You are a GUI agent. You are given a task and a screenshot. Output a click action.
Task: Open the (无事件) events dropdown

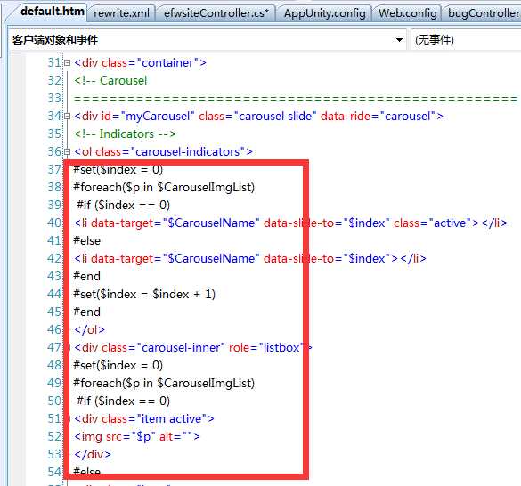(465, 40)
